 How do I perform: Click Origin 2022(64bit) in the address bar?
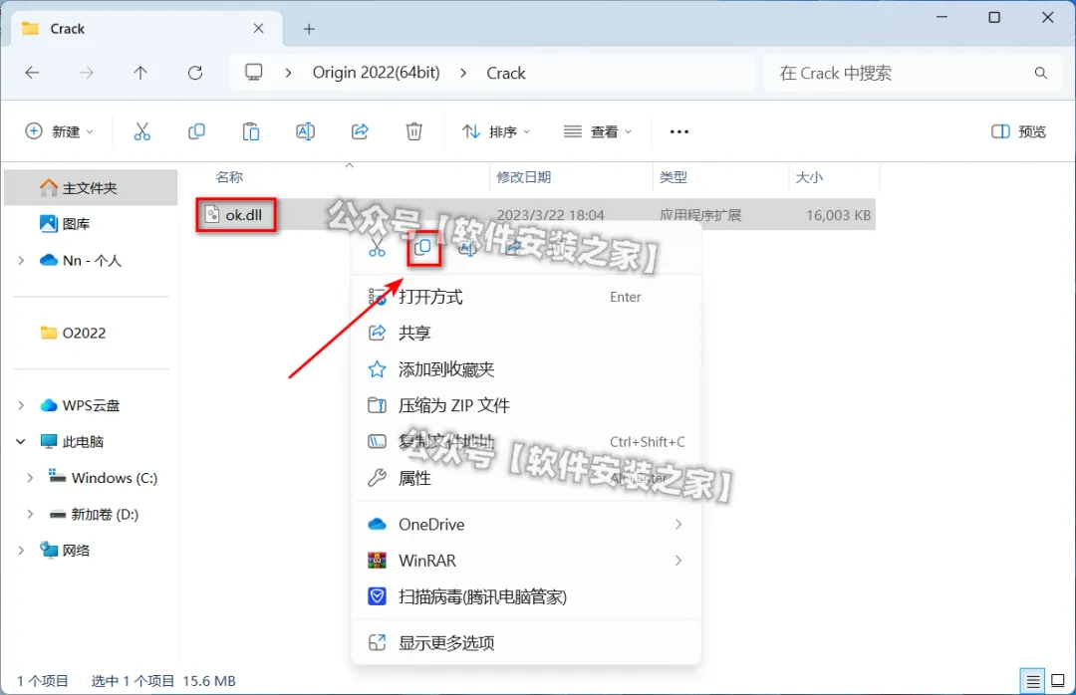[376, 73]
